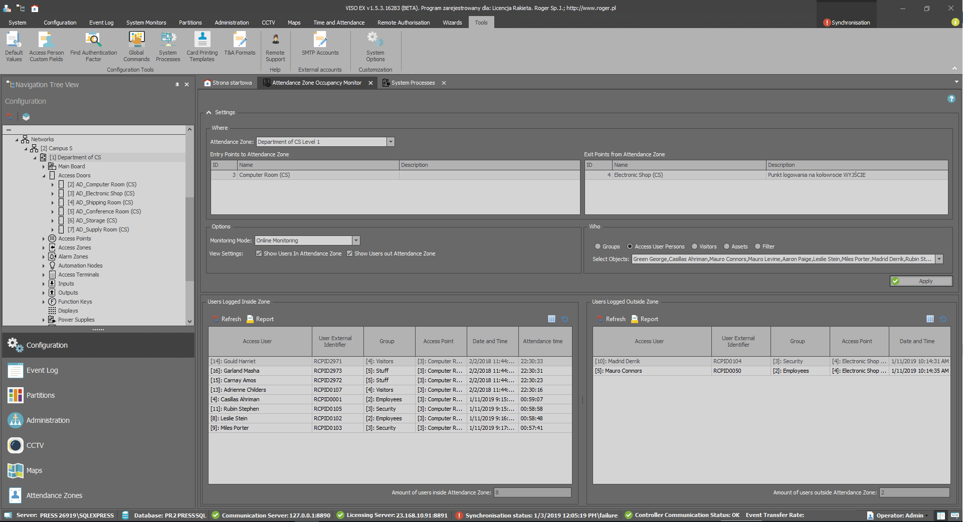The width and height of the screenshot is (963, 522).
Task: Open the Attendance Zone dropdown
Action: click(391, 142)
